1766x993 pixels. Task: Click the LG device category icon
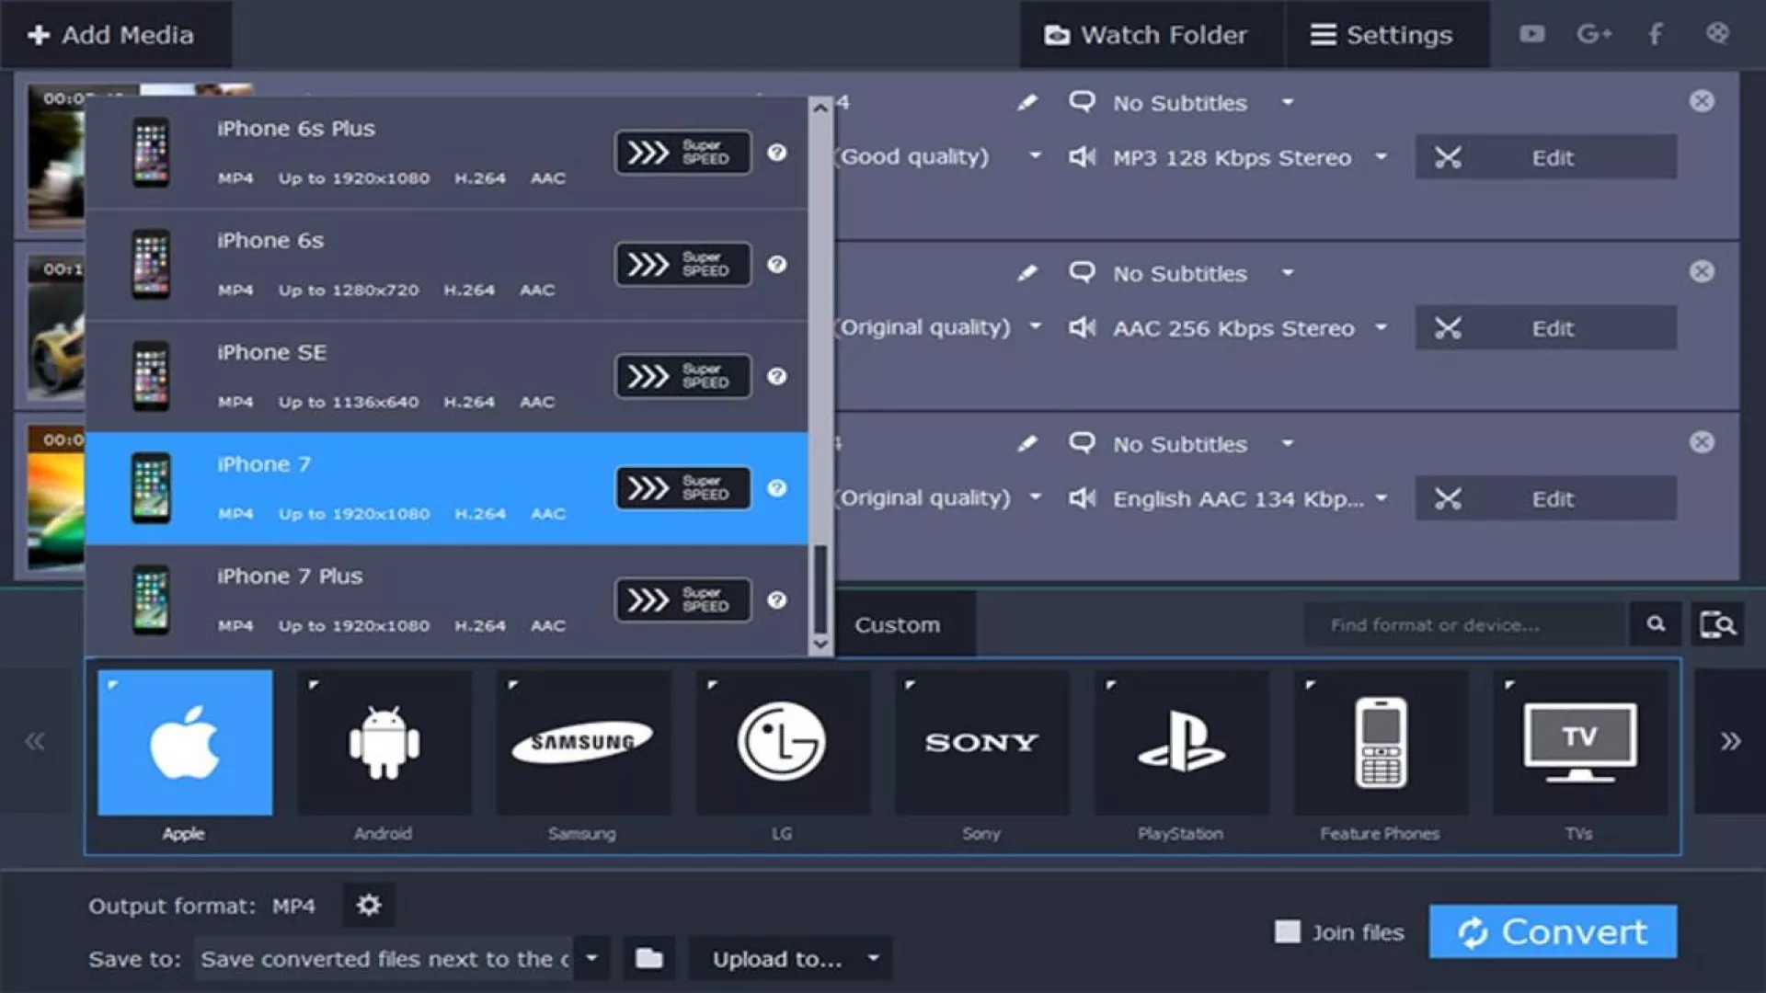782,742
